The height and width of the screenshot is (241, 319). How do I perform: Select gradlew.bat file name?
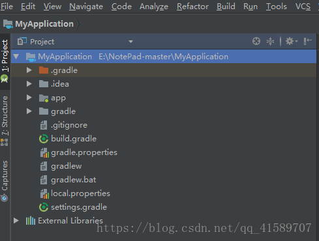[74, 180]
